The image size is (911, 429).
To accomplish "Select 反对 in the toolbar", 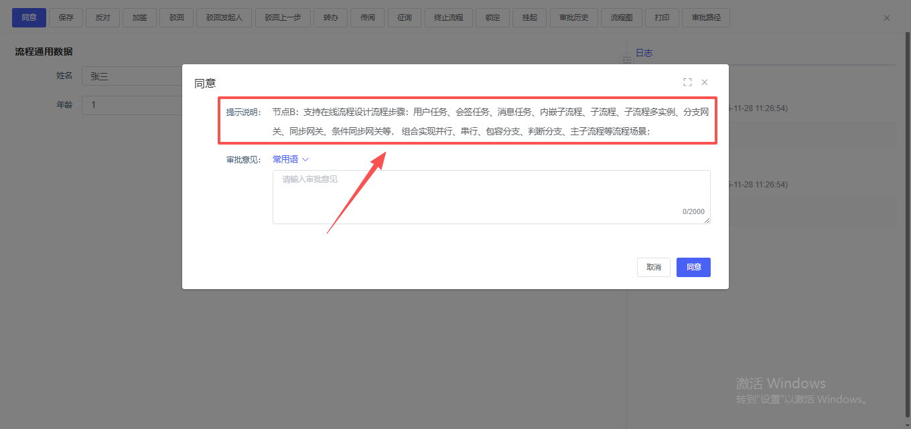I will 102,17.
